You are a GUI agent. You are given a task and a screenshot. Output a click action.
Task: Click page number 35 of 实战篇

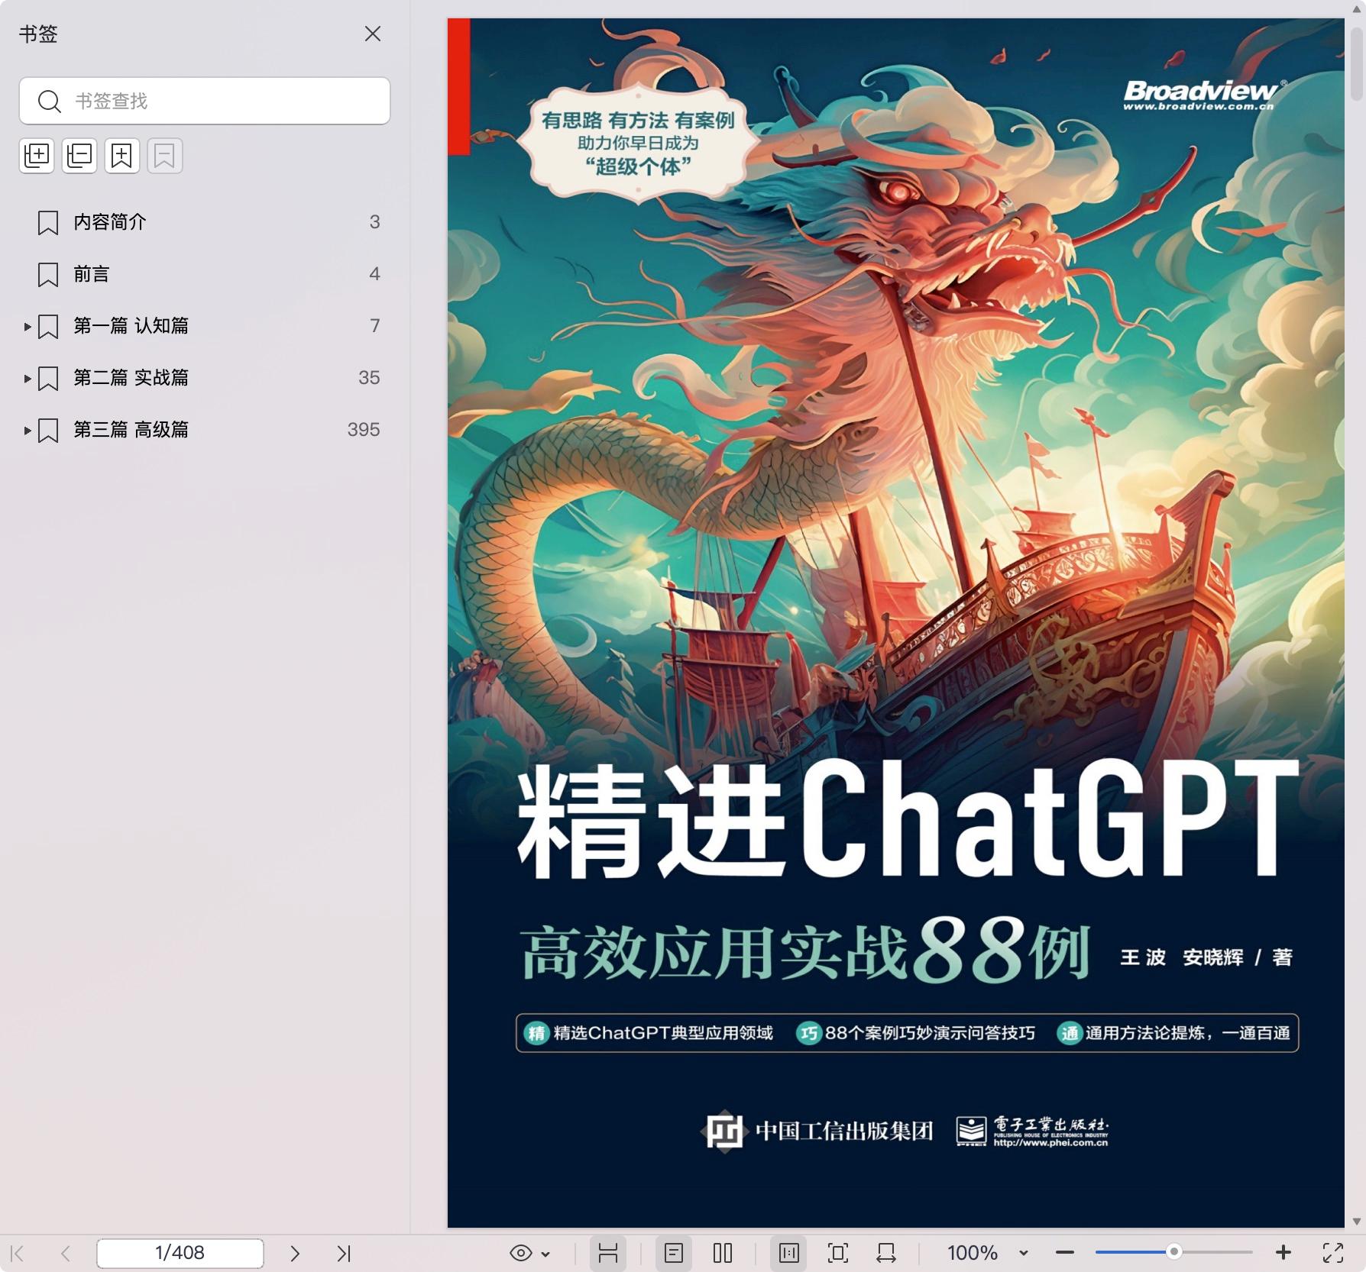point(369,378)
